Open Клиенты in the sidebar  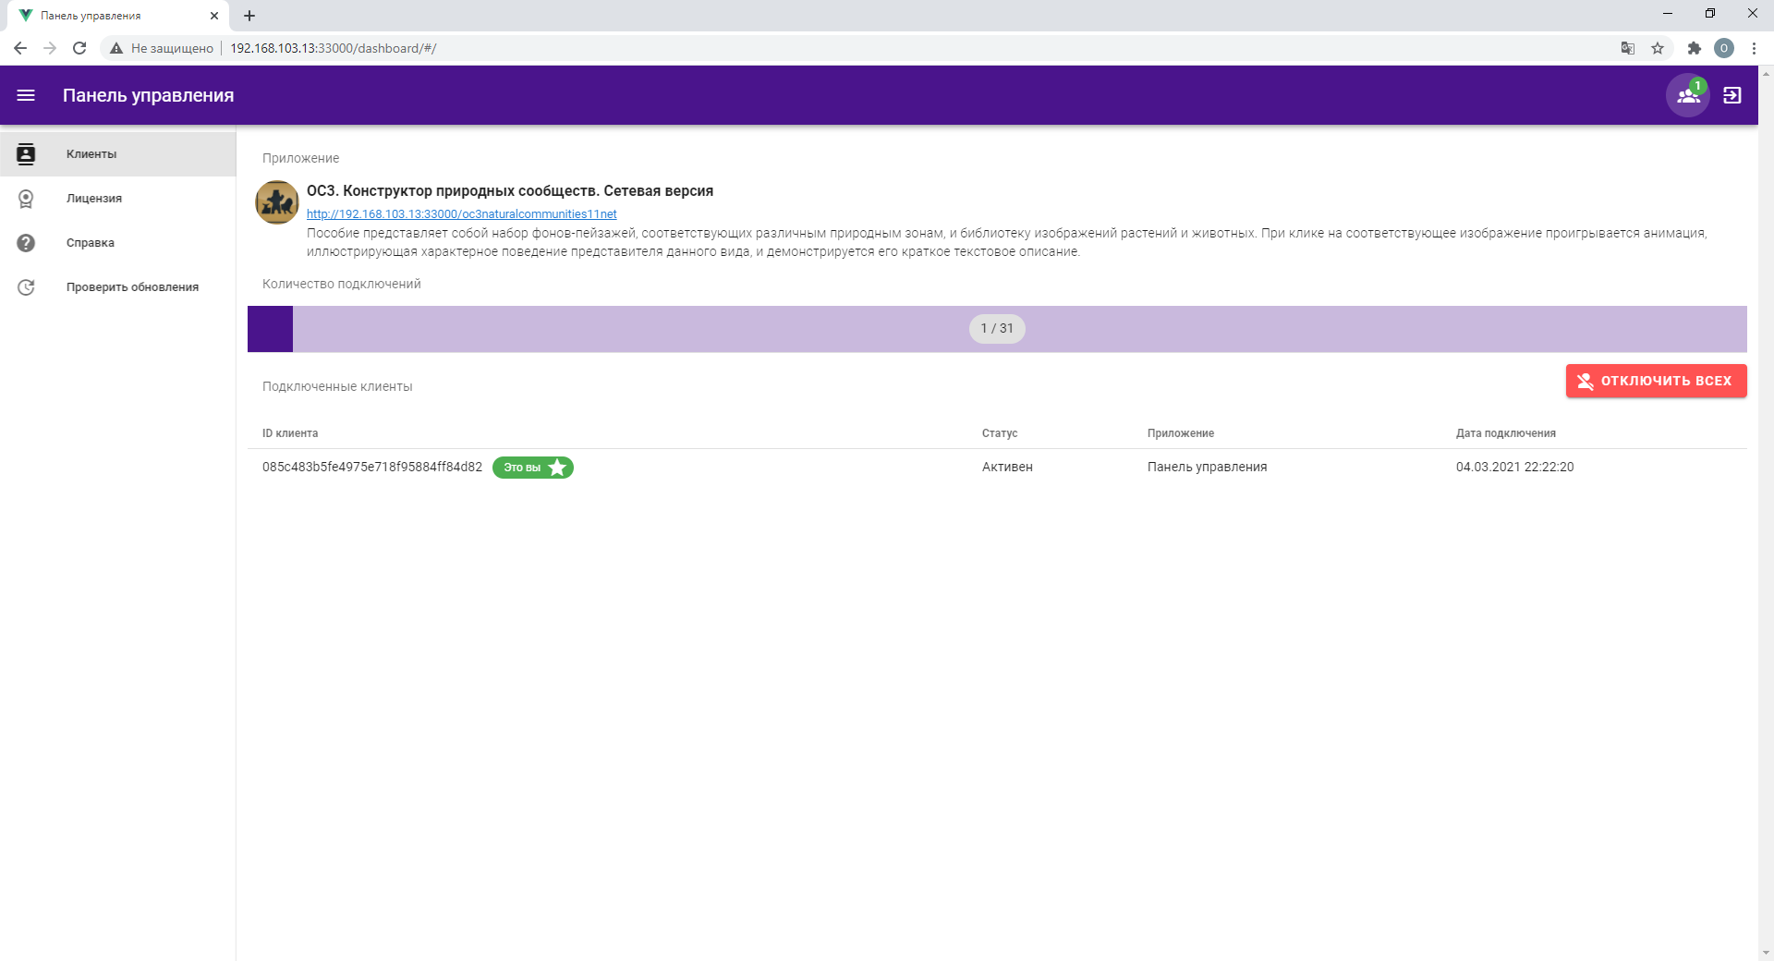[91, 154]
